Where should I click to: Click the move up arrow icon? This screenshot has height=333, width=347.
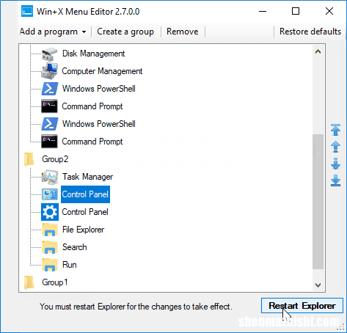click(x=335, y=147)
